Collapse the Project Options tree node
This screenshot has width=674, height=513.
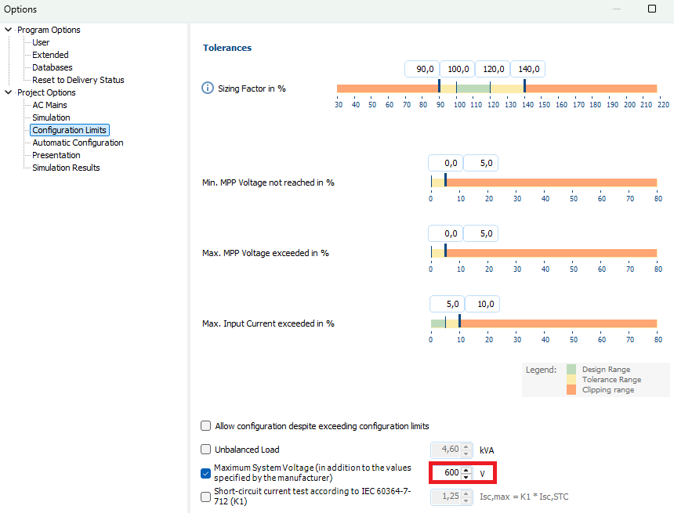(x=9, y=92)
